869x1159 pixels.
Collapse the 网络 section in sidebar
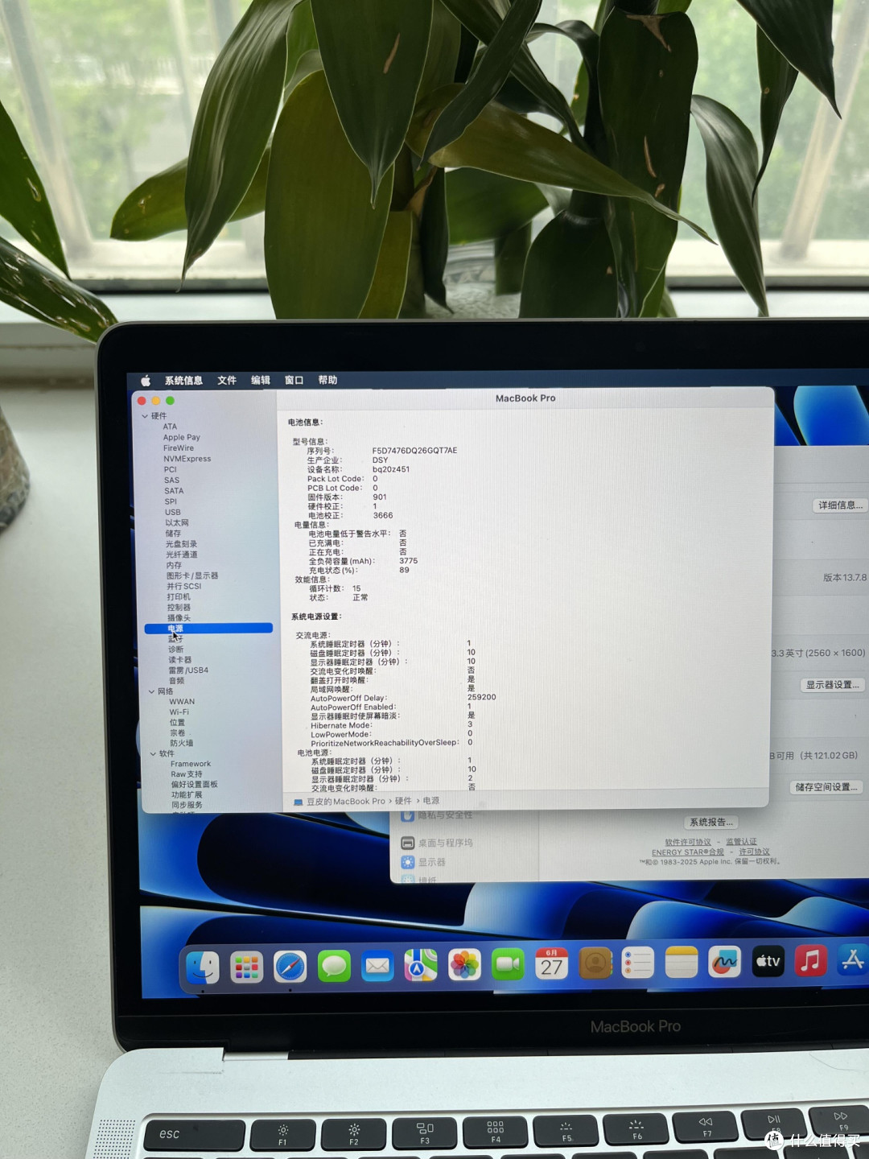coord(151,691)
